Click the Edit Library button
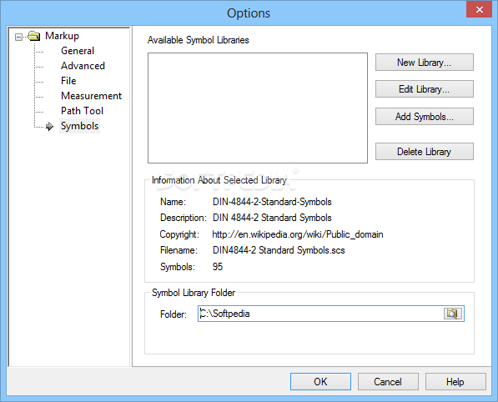The image size is (498, 402). (x=425, y=89)
